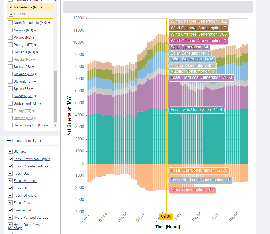Expand the Portugal (PT) dropdown arrow
Screen dimensions: 270x234
[35, 45]
